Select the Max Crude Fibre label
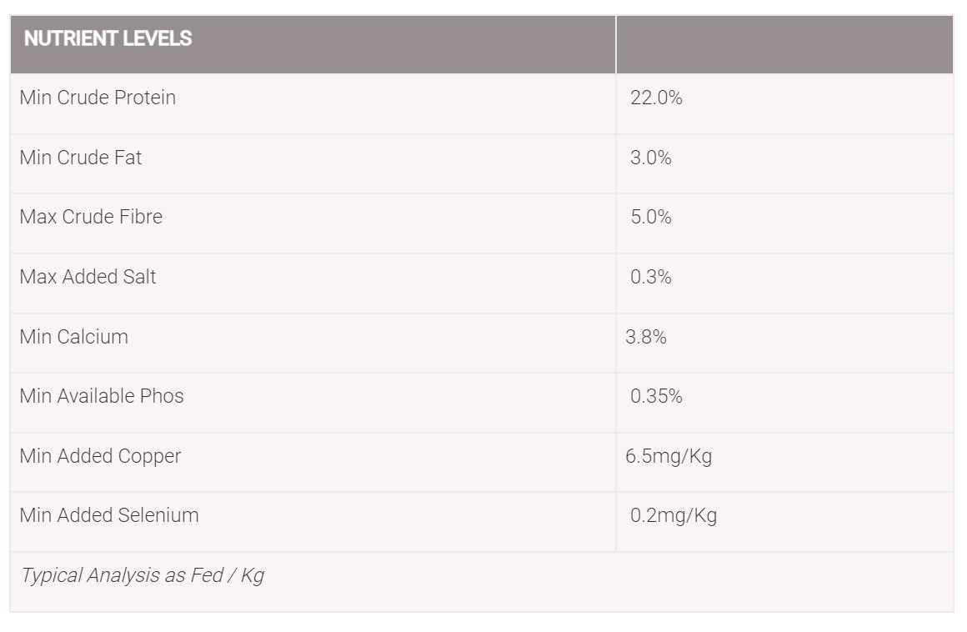The image size is (967, 632). click(91, 217)
